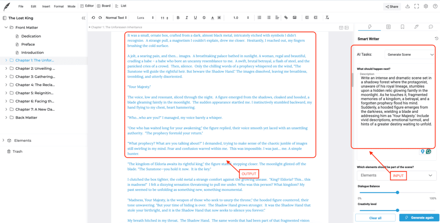Switch to the notes panel tab
The height and width of the screenshot is (223, 440).
tap(388, 27)
